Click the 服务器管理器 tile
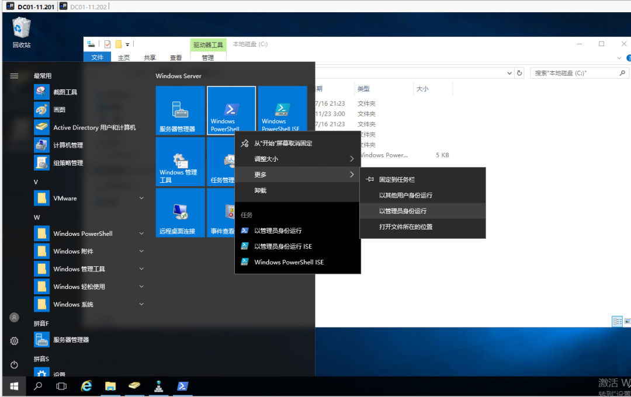Viewport: 631px width, 397px height. 181,110
